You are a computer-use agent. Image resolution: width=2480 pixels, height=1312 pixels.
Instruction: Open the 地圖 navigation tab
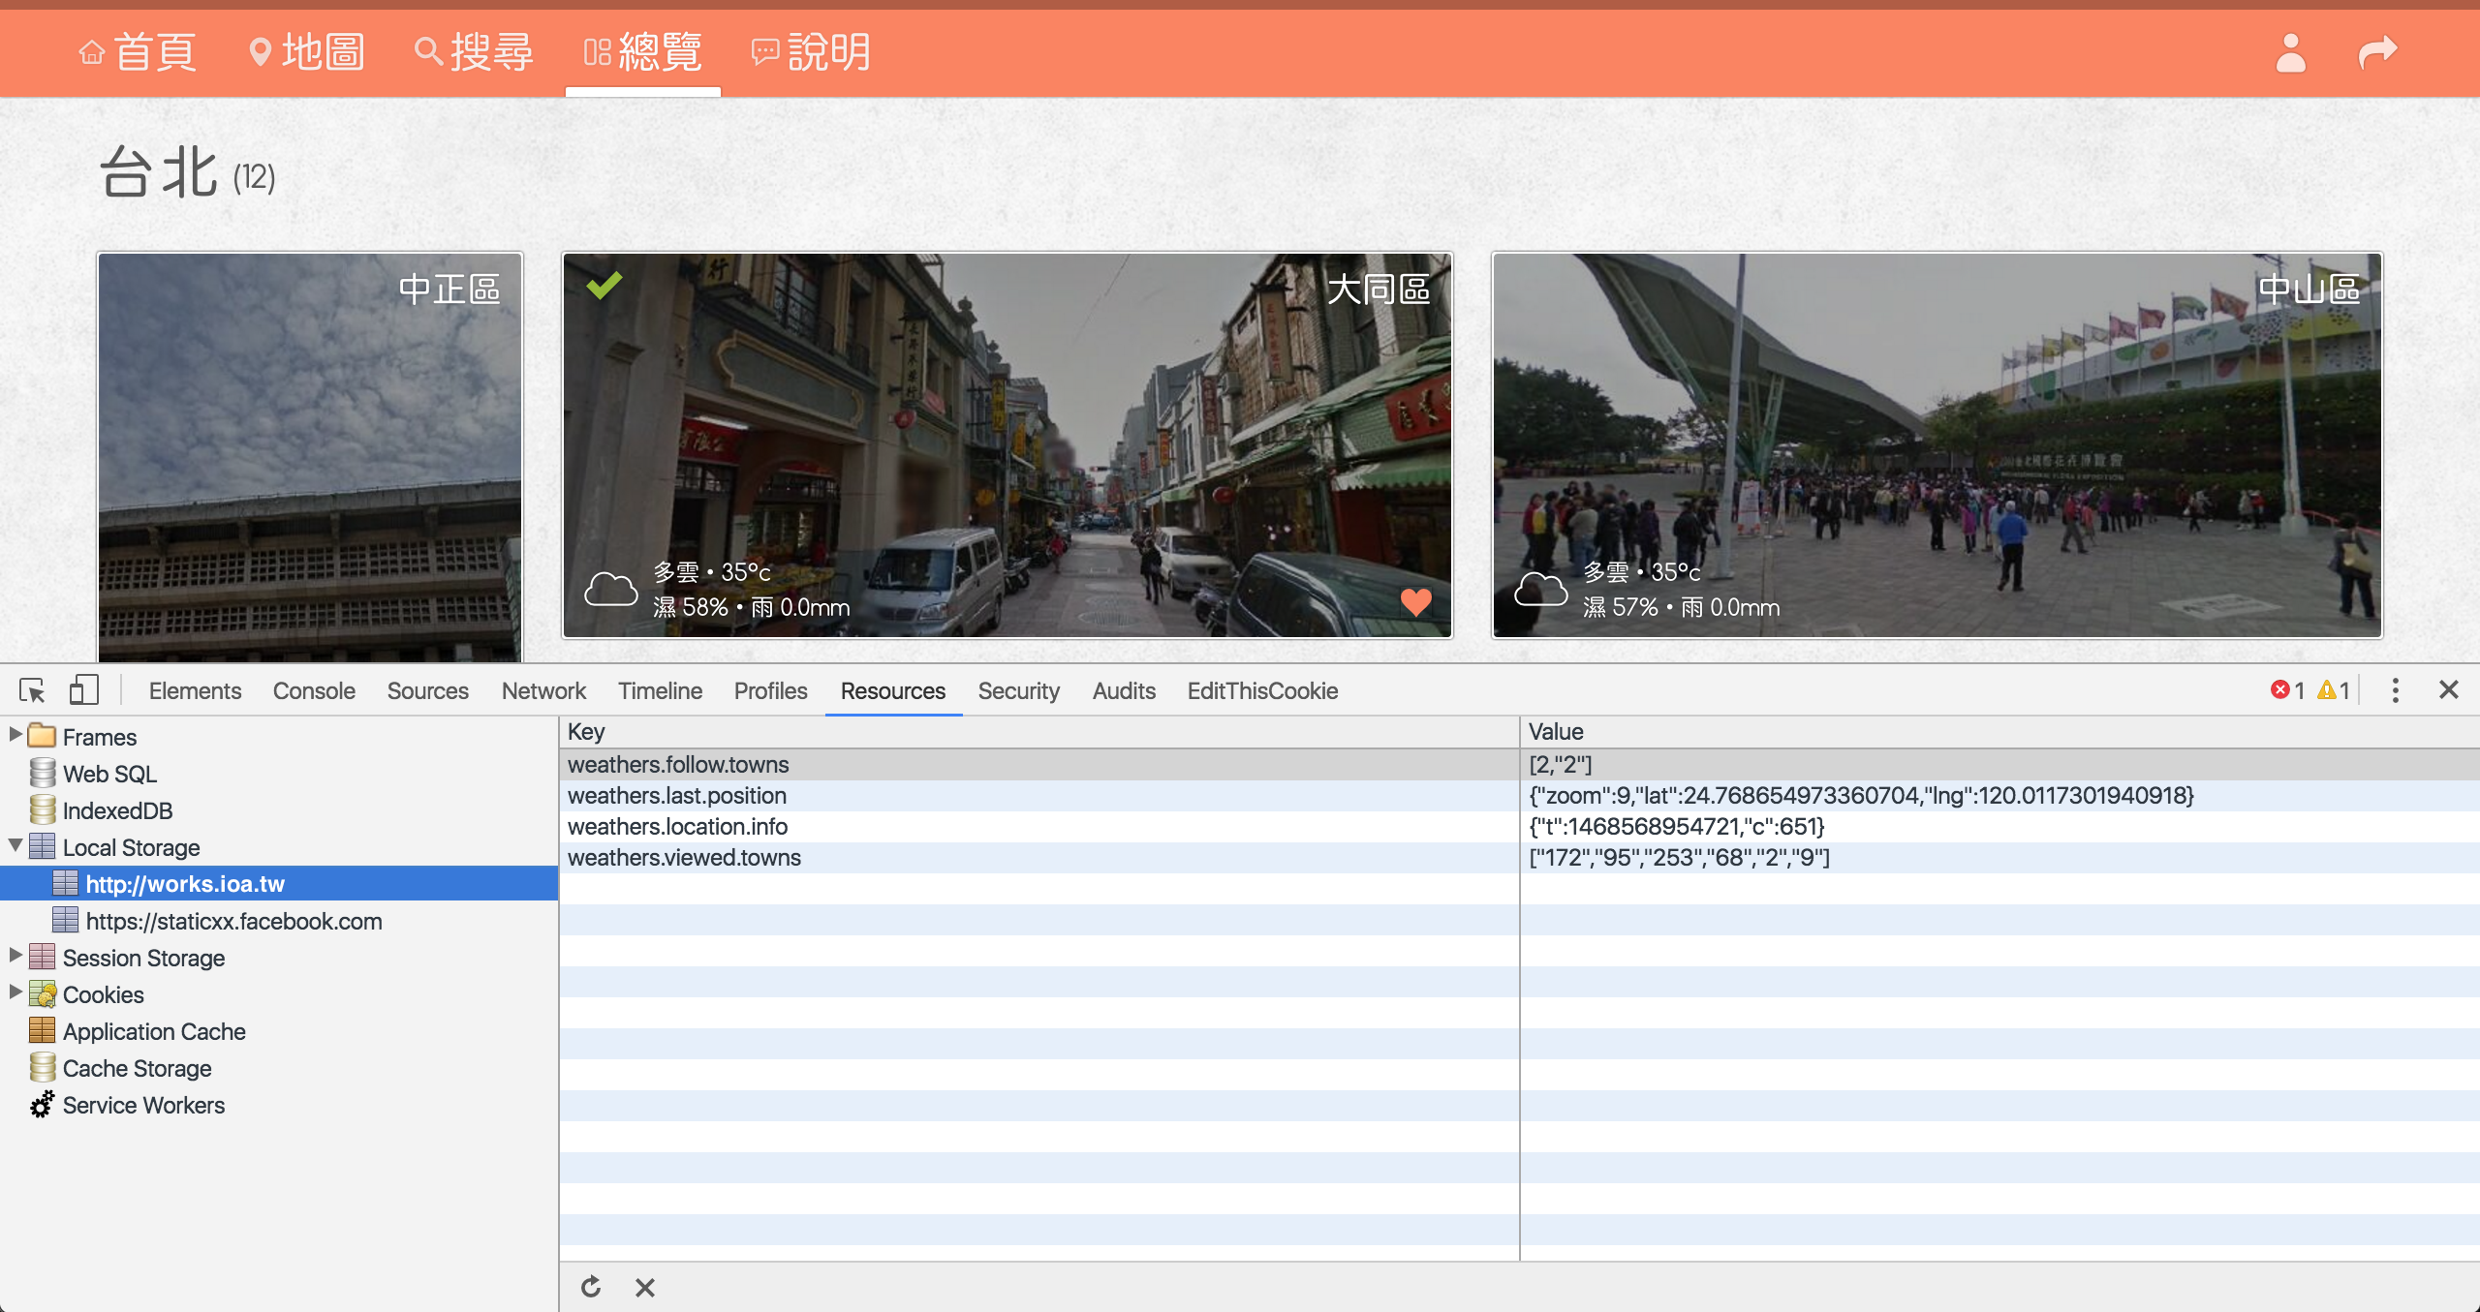(x=306, y=52)
